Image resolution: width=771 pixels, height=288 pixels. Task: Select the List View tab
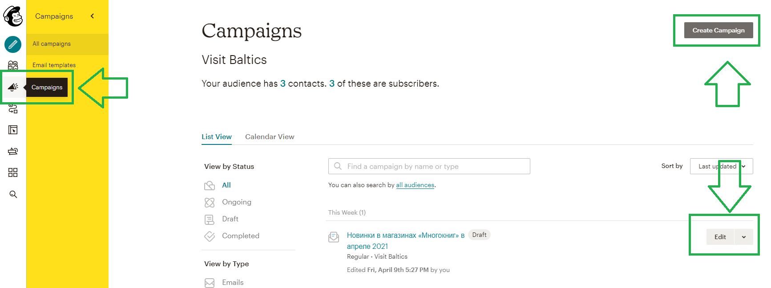(217, 137)
